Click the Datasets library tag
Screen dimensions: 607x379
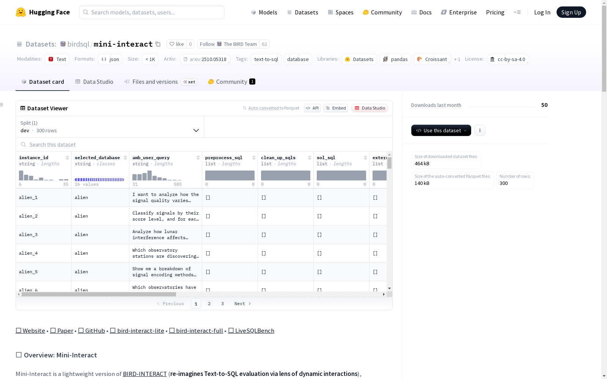click(x=359, y=59)
